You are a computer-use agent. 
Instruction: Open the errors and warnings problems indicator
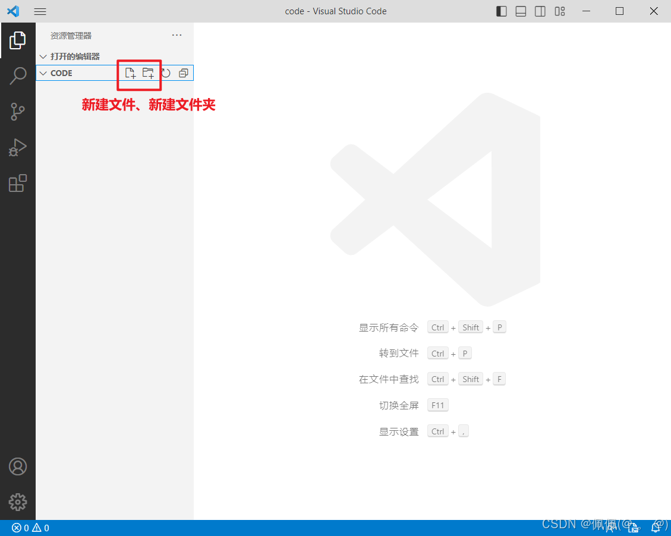pos(30,528)
